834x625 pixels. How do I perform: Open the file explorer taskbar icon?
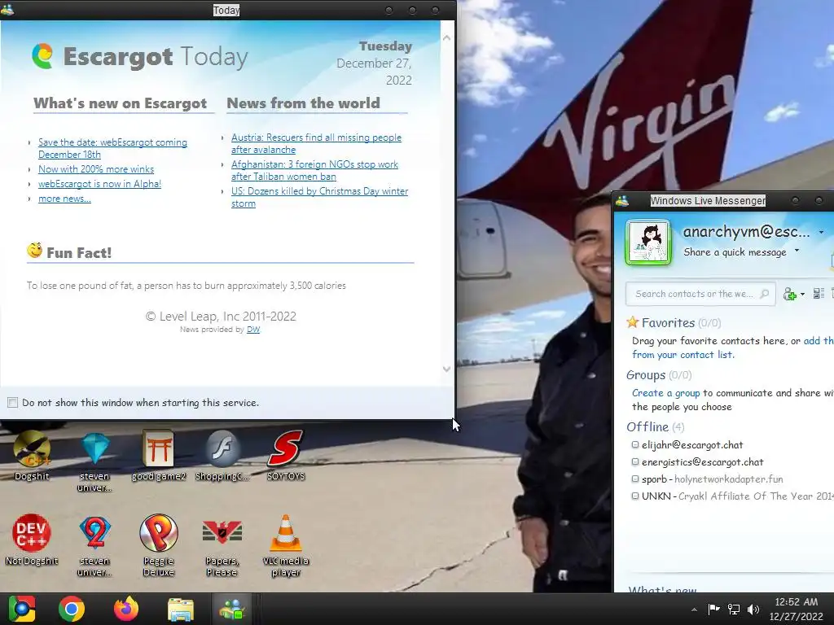[181, 610]
